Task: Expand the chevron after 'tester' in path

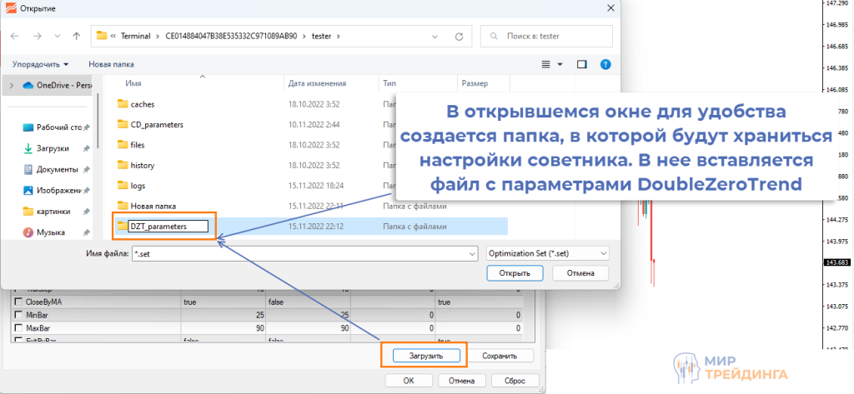Action: tap(339, 37)
